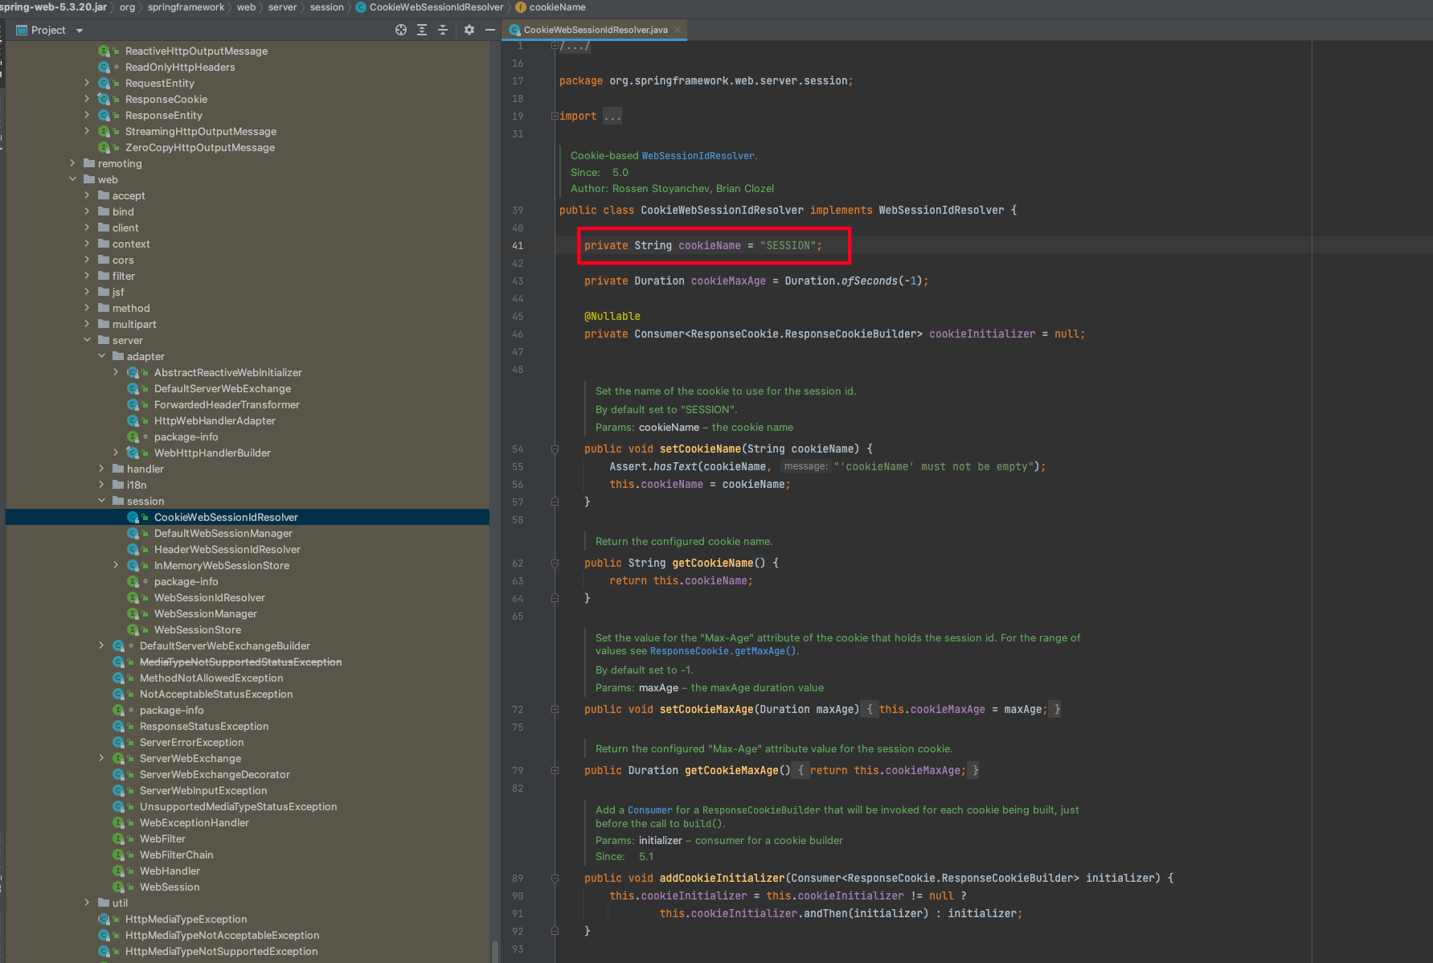Click the Collapse All icon in Project toolbar
This screenshot has height=963, width=1433.
coord(443,30)
